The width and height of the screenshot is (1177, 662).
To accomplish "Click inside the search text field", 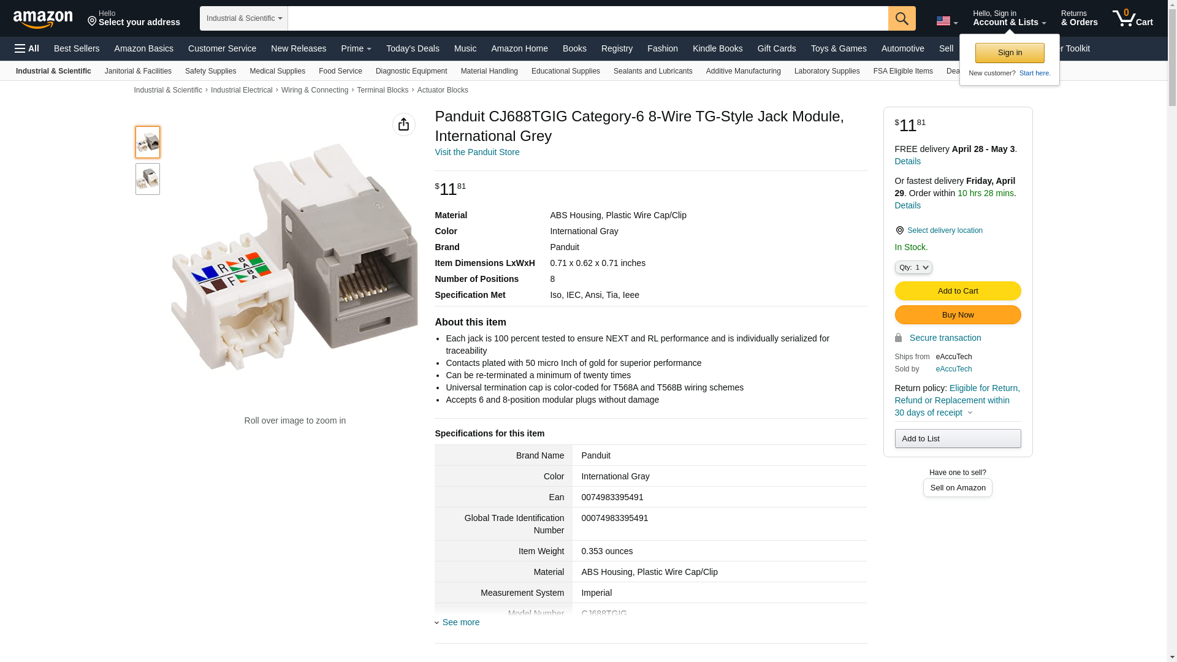I will click(587, 18).
